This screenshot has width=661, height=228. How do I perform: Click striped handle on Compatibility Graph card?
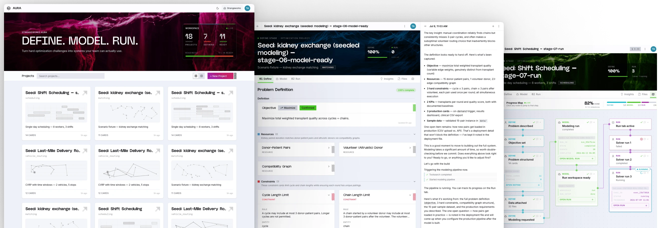click(333, 168)
